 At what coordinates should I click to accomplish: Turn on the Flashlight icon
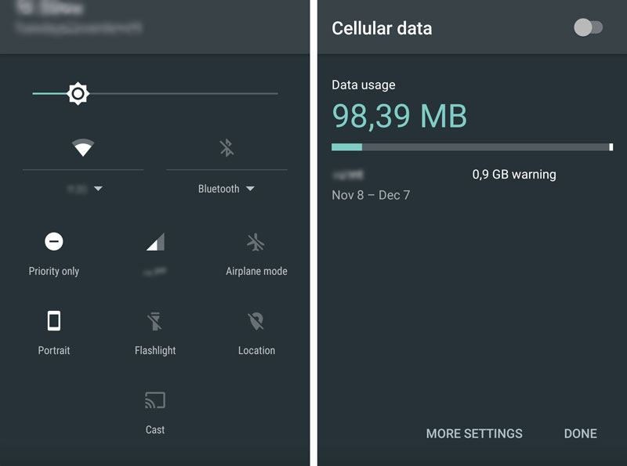coord(155,320)
